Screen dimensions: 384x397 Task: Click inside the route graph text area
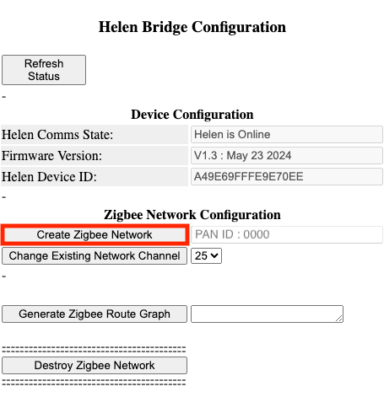tap(267, 314)
